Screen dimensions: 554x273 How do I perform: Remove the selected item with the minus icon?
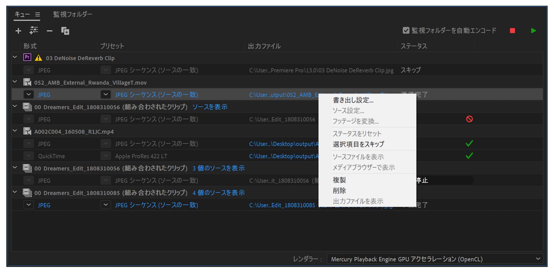(x=49, y=31)
